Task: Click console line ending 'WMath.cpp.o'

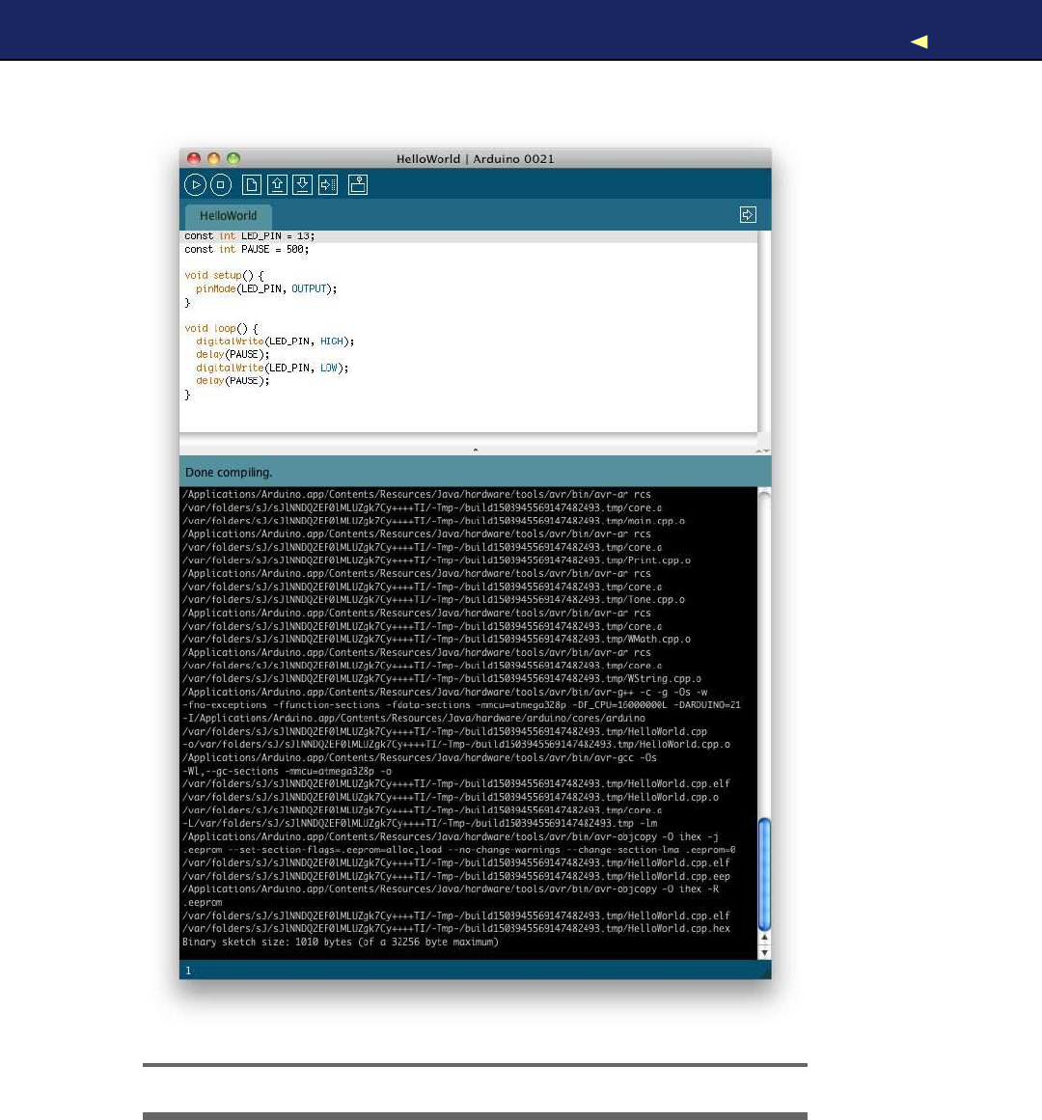Action: [x=436, y=640]
